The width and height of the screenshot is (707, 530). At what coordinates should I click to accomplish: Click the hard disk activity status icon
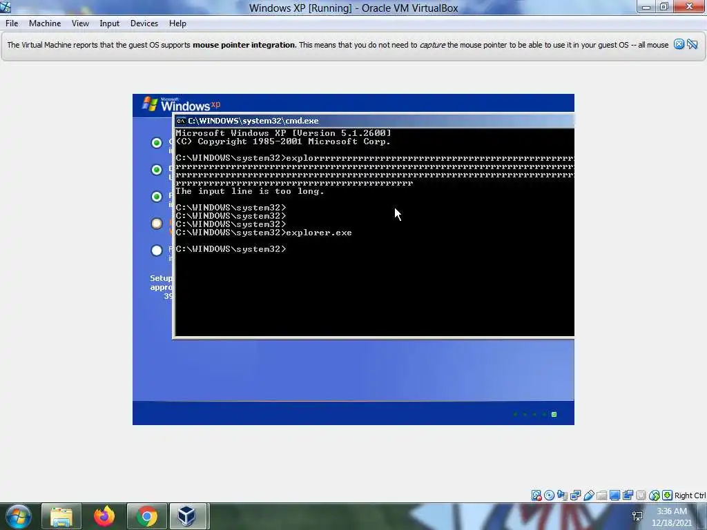tap(536, 495)
